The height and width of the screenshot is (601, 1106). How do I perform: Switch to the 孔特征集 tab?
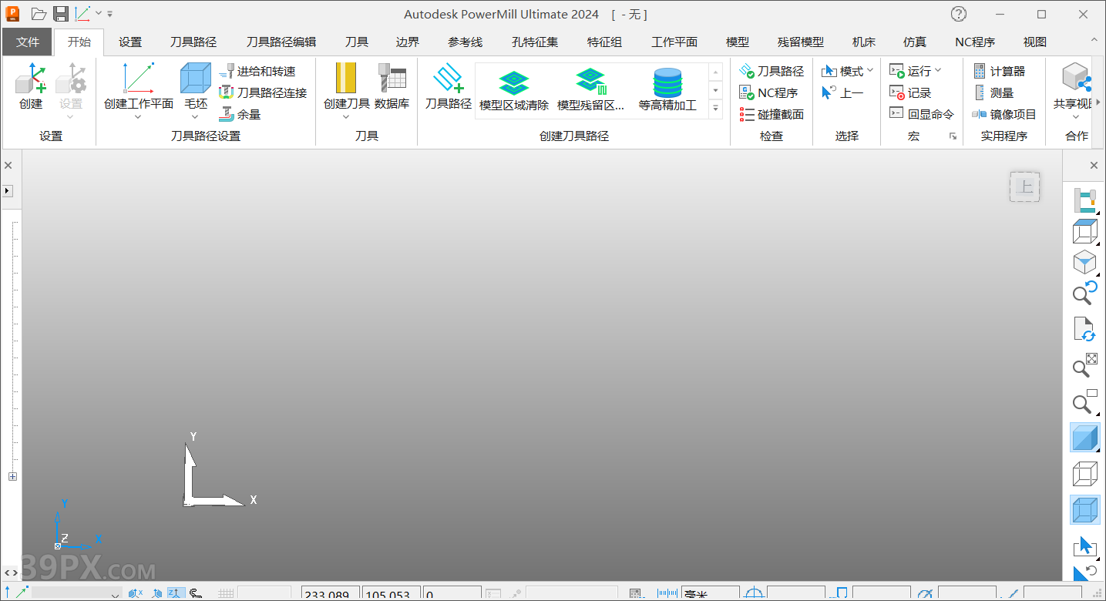click(x=535, y=42)
